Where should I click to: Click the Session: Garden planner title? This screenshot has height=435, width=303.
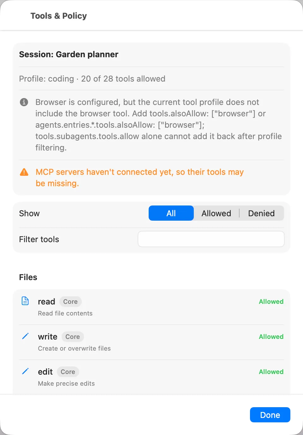click(x=69, y=54)
